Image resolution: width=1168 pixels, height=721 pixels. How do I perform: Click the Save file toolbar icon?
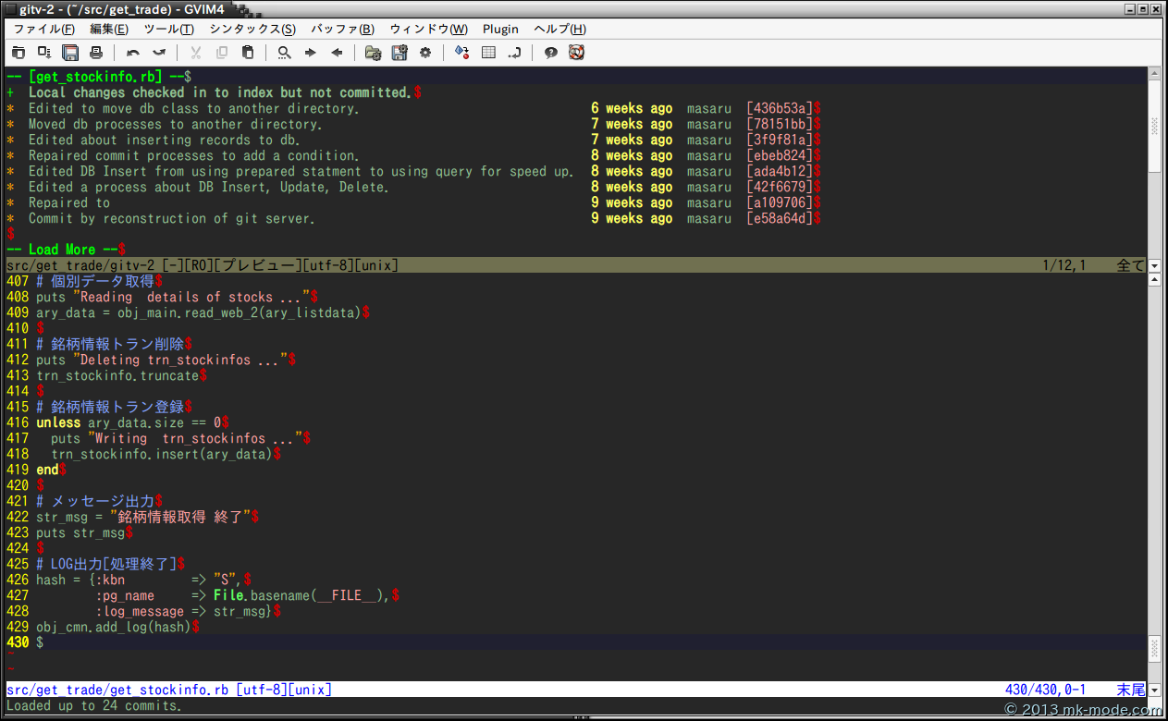70,53
